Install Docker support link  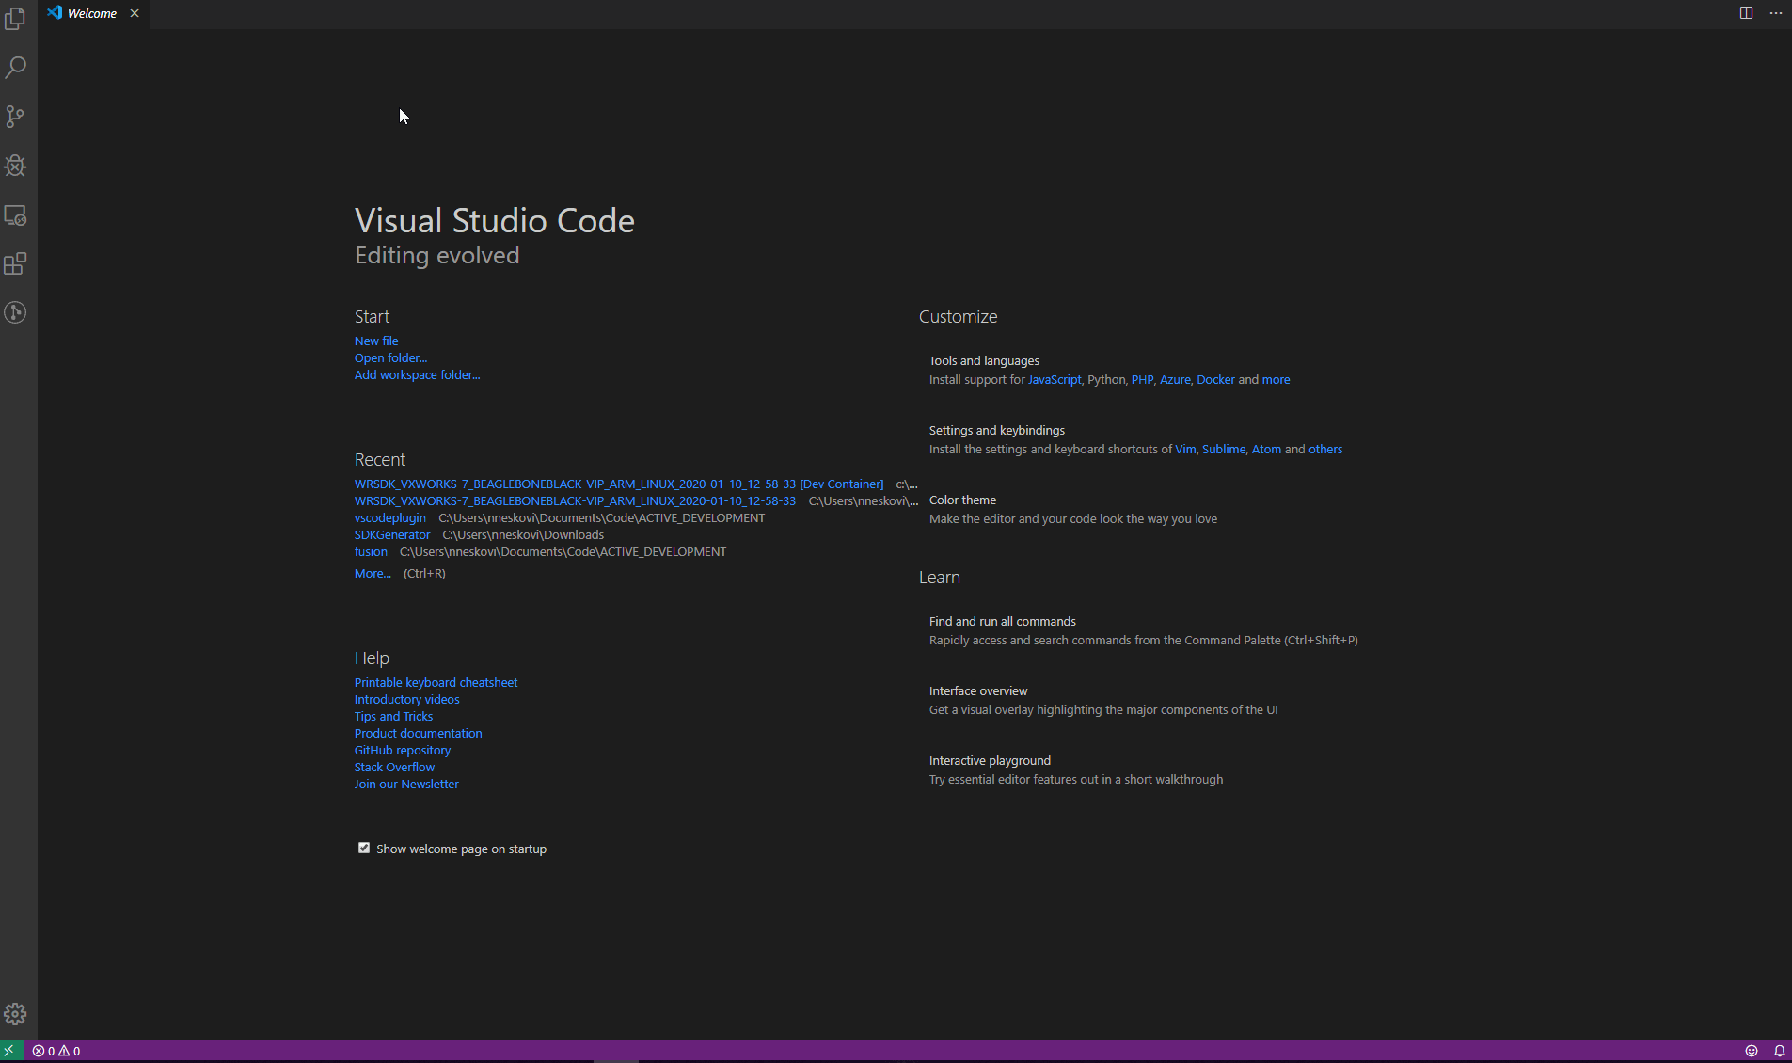[x=1215, y=379]
